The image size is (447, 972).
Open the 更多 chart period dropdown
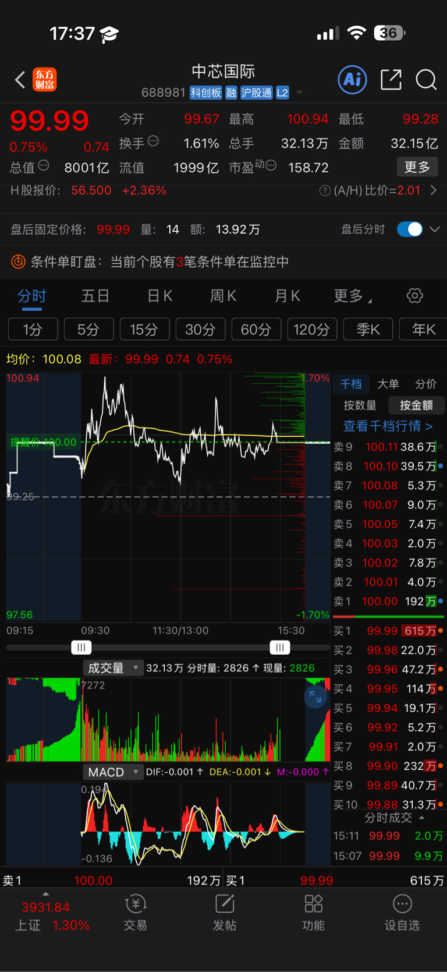coord(353,296)
